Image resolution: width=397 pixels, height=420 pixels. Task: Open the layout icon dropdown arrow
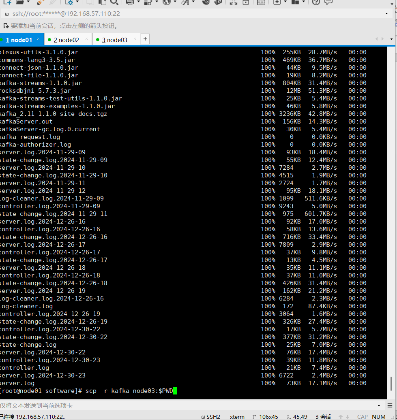coord(303,2)
